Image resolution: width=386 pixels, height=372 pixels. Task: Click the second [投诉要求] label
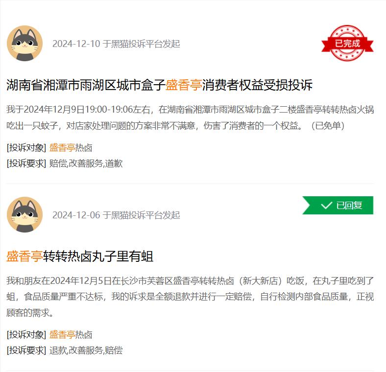coord(26,350)
